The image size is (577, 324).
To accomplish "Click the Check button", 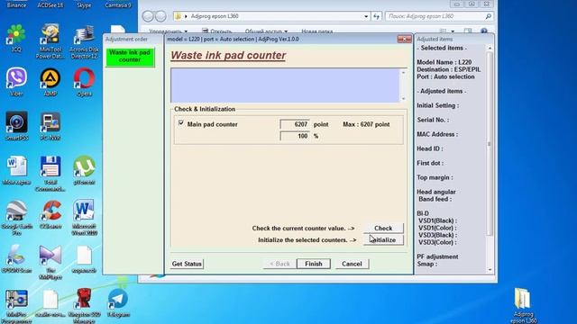I will click(383, 228).
